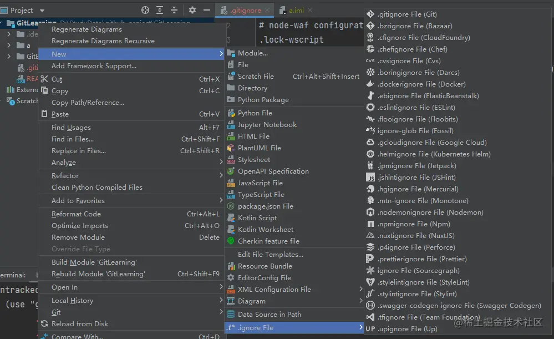
Task: Click the .helmignore File (Kubernetes Helm) icon
Action: pyautogui.click(x=370, y=154)
